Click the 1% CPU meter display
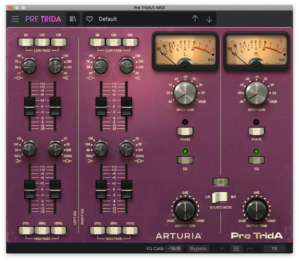This screenshot has height=261, width=299. [274, 249]
